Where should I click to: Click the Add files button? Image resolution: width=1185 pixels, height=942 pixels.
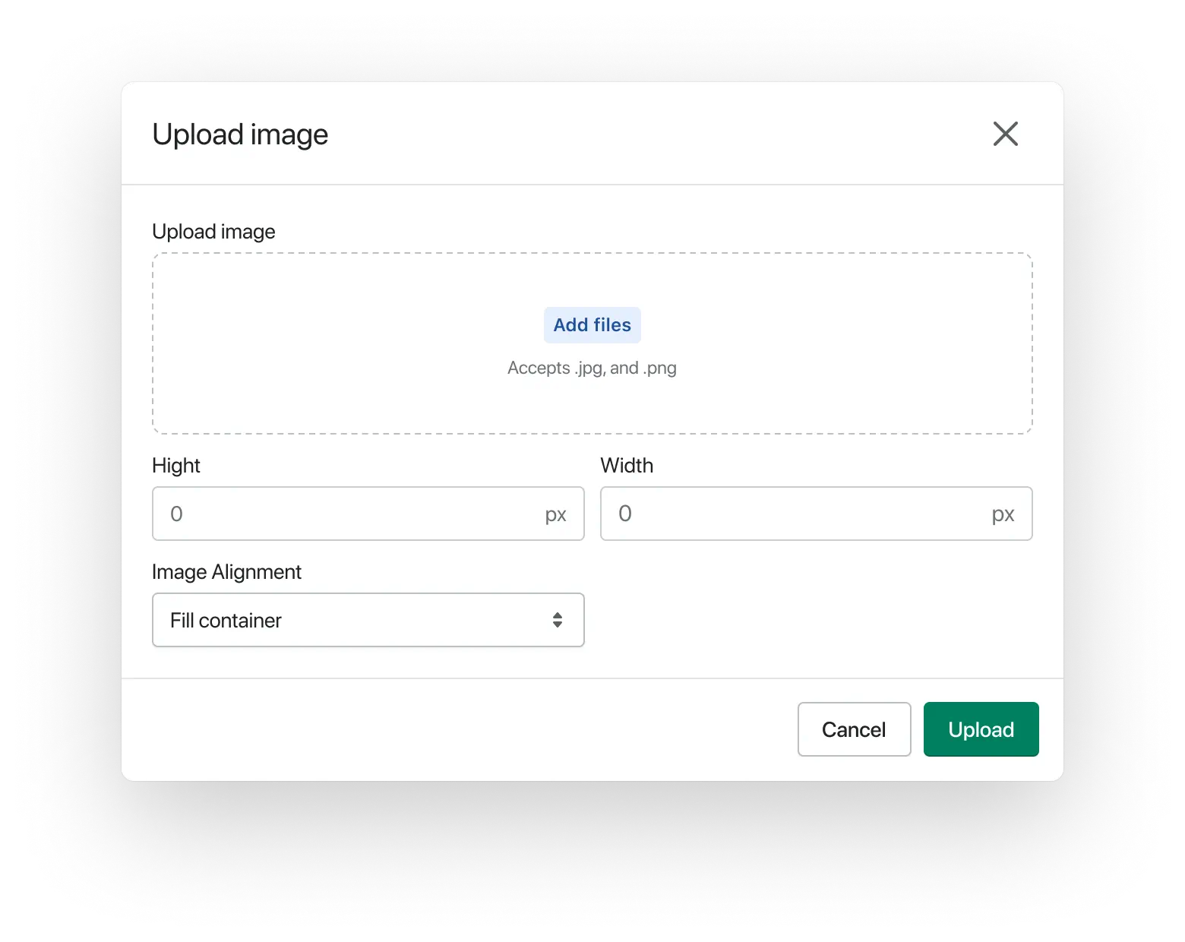coord(592,325)
